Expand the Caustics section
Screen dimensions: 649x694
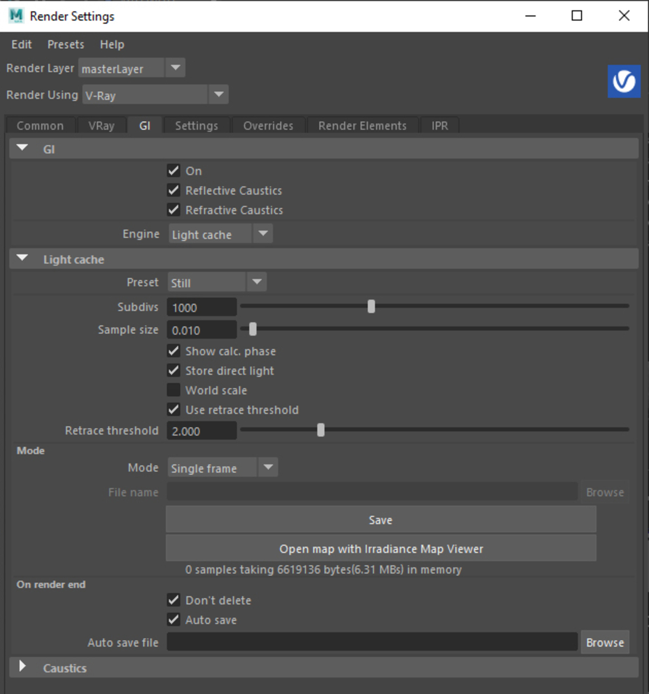(x=22, y=666)
